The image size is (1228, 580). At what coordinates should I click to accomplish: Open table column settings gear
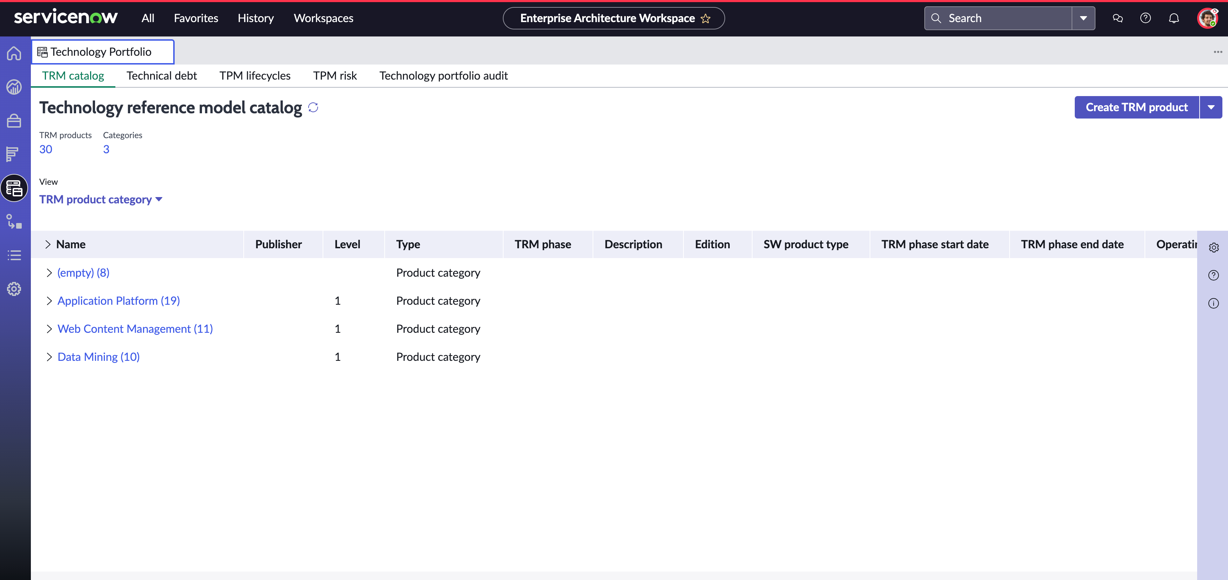tap(1214, 247)
